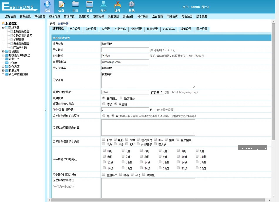Image resolution: width=279 pixels, height=202 pixels.
Task: Check the 注册会员 limited operation checkbox
Action: [x=104, y=175]
